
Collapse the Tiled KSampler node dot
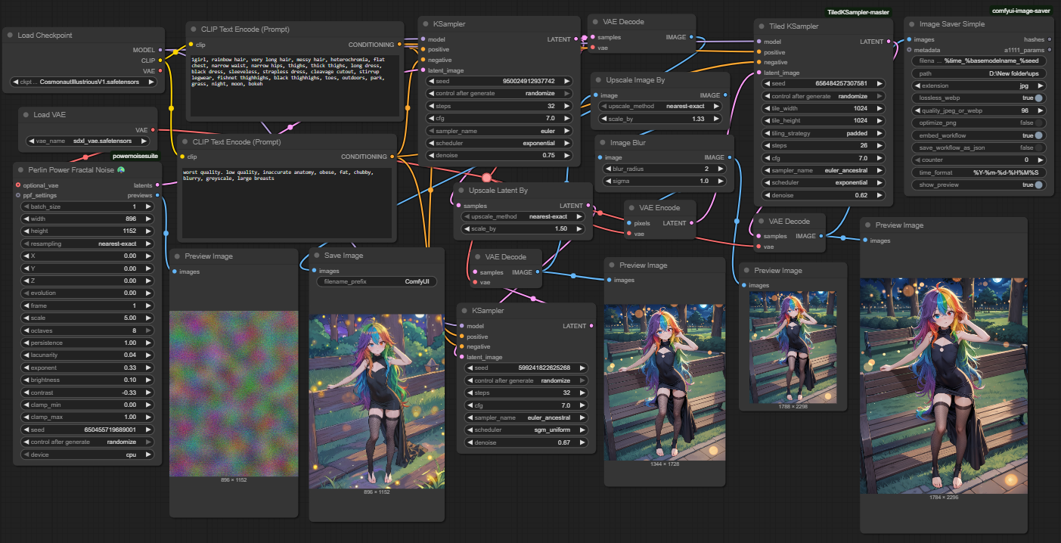click(x=762, y=26)
